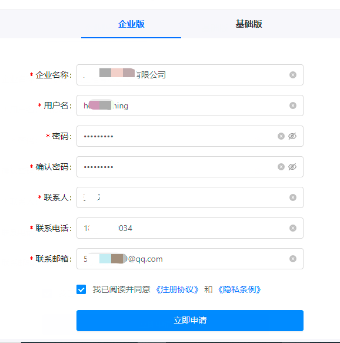Clear the 确认密码 field using its X icon

(281, 167)
